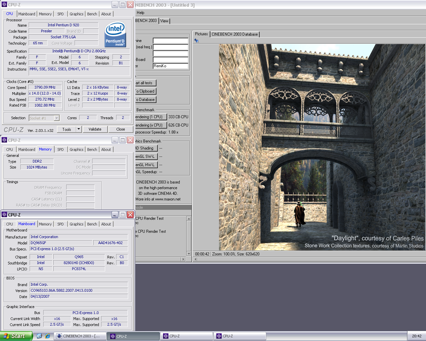Run the Rendering (x CPU) benchmark
Image resolution: width=426 pixels, height=341 pixels.
coord(150,125)
